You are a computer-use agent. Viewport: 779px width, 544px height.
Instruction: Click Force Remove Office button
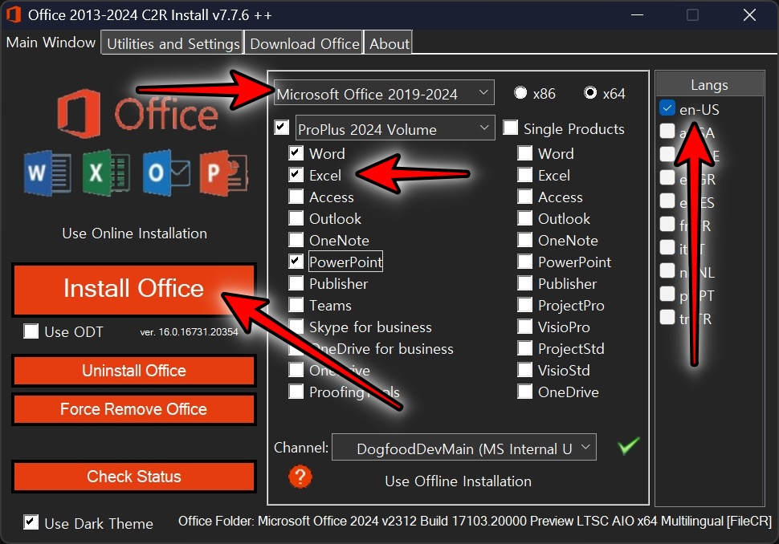[133, 409]
